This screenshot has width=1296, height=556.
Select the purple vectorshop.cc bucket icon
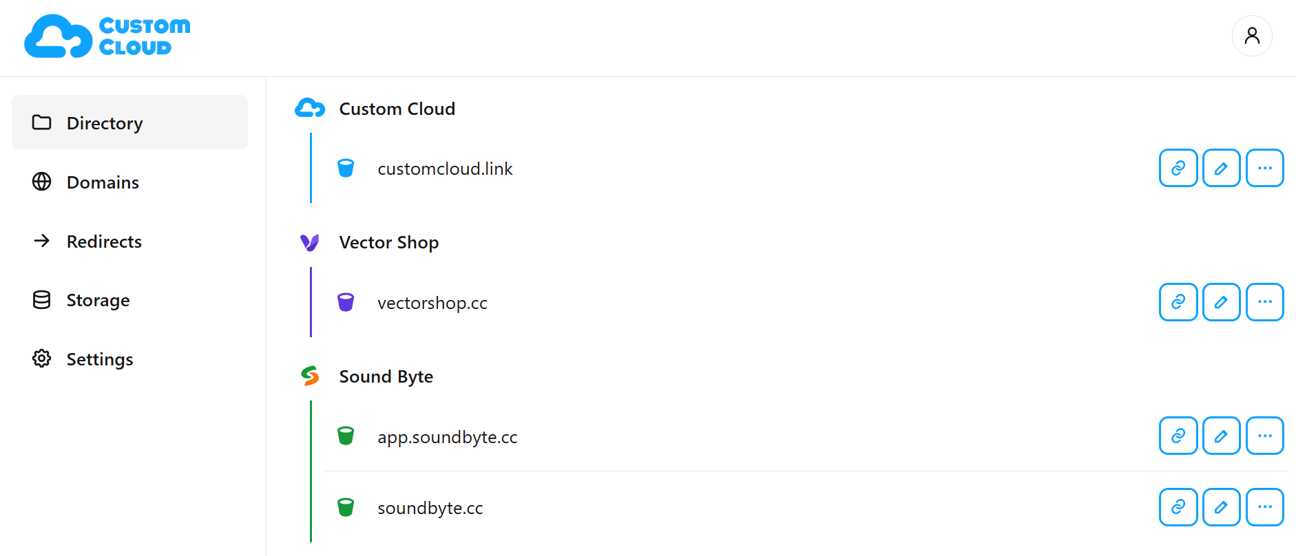346,302
